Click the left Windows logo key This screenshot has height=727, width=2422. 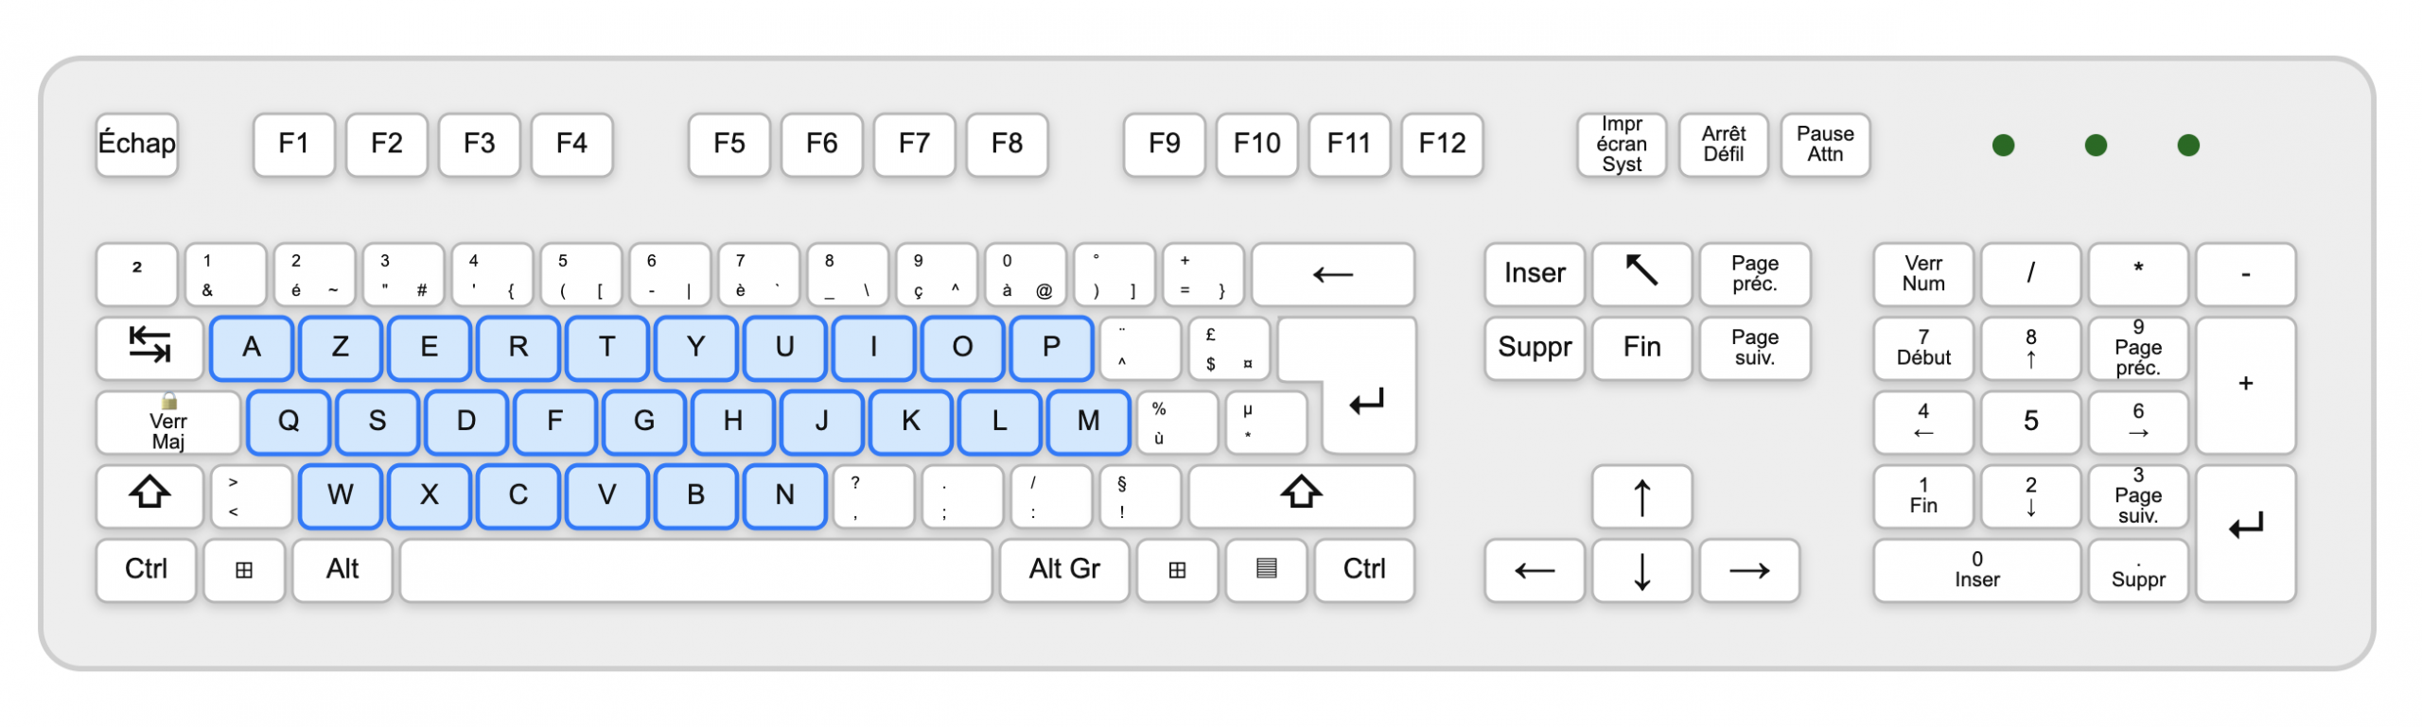pyautogui.click(x=244, y=570)
